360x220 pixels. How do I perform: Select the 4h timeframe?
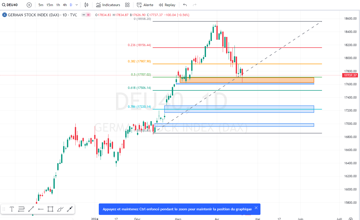[x=65, y=5]
